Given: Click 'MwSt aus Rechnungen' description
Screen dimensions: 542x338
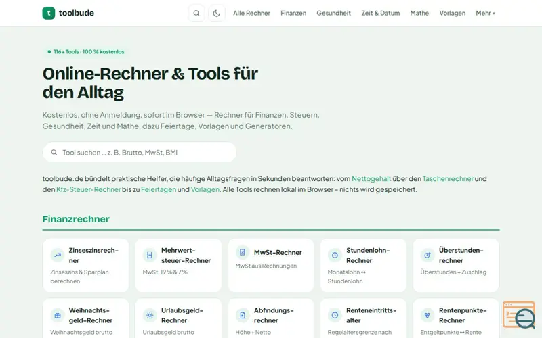Looking at the screenshot, I should coord(266,266).
